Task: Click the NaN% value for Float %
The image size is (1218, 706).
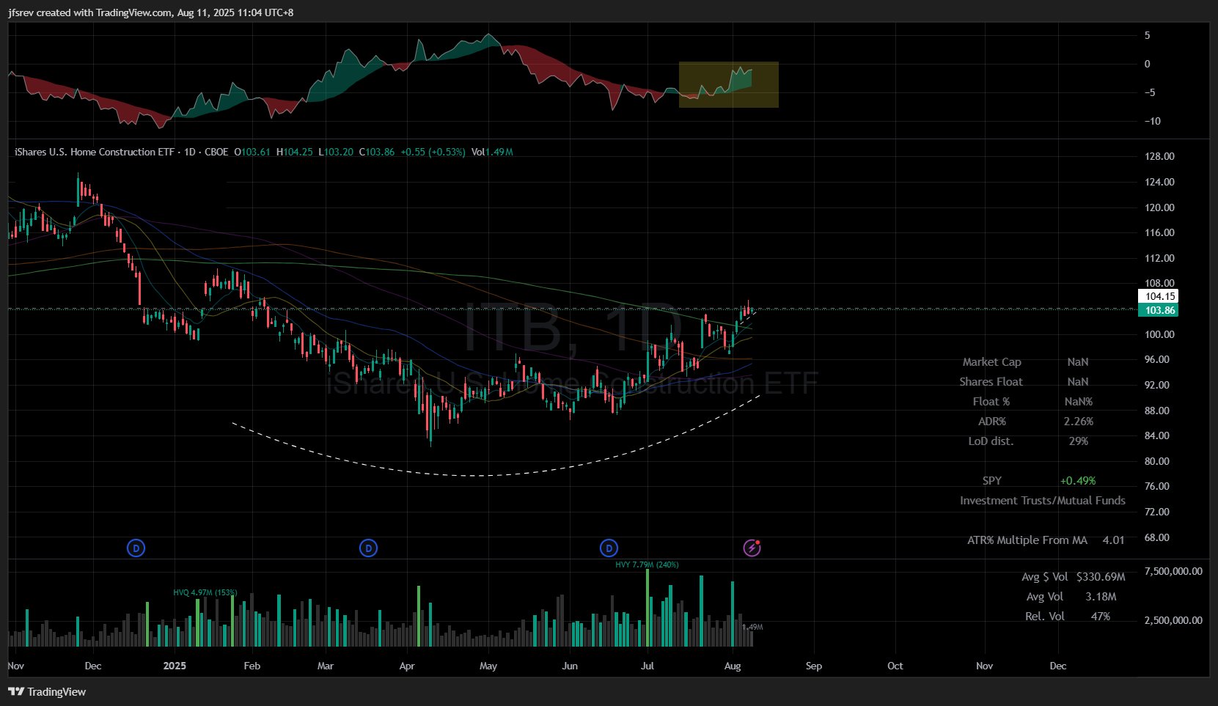Action: point(1079,402)
